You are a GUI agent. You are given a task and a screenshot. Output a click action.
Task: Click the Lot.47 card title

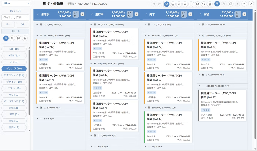point(110,73)
